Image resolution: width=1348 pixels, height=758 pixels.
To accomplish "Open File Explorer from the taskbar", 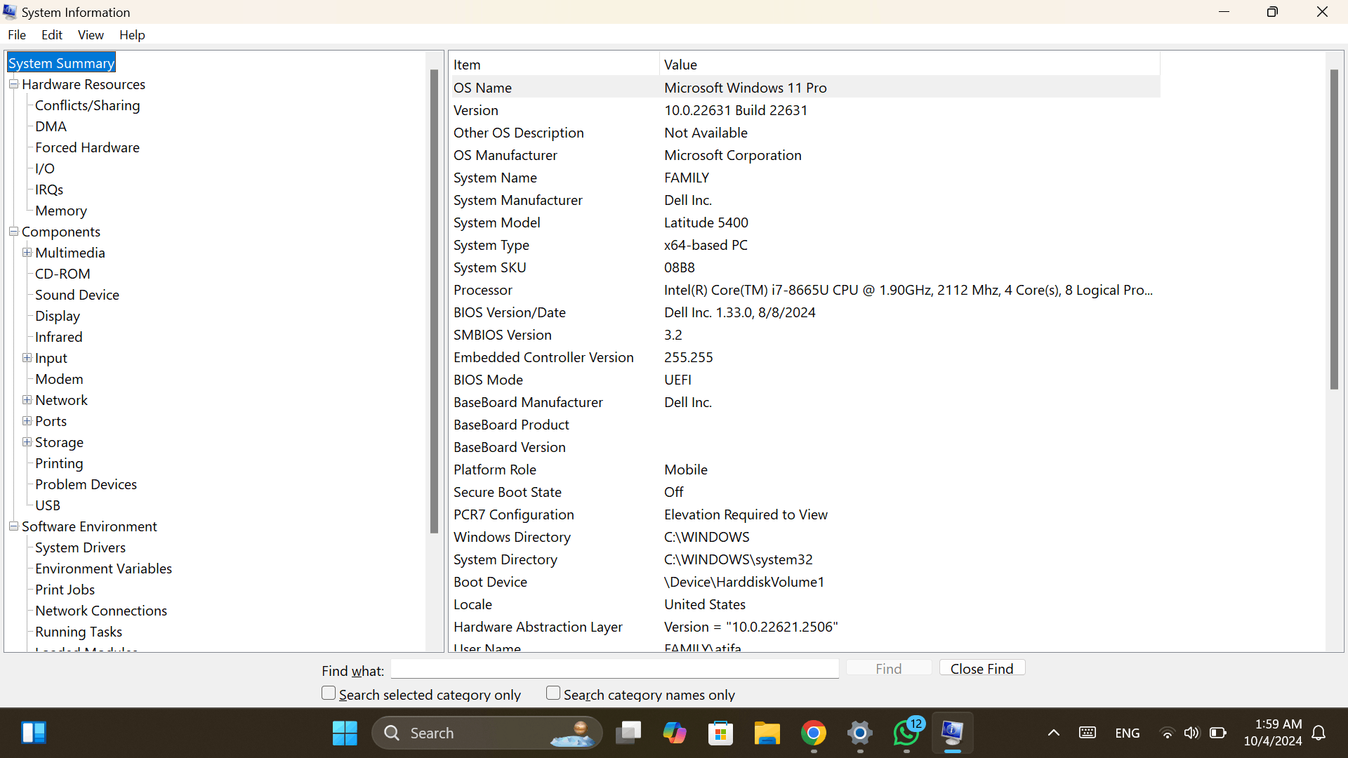I will coord(767,733).
